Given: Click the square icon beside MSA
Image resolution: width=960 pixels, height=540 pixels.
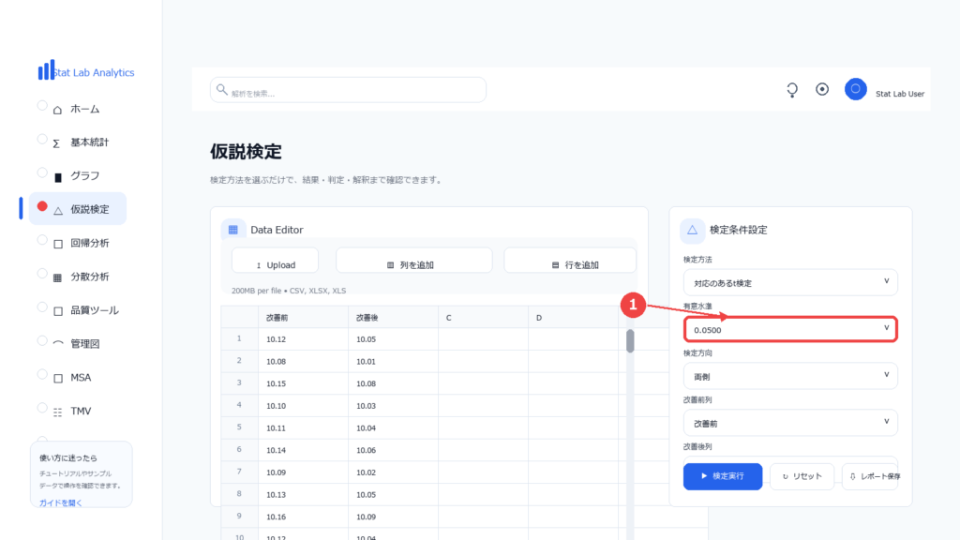Looking at the screenshot, I should [x=58, y=379].
